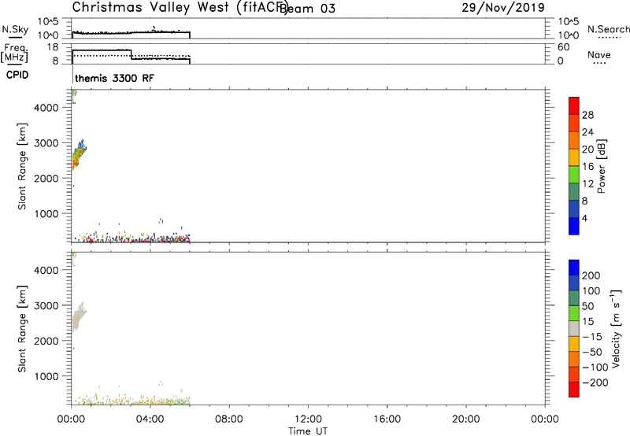
Task: Click Slant Range [km] label of velocity panel
Action: pyautogui.click(x=22, y=329)
